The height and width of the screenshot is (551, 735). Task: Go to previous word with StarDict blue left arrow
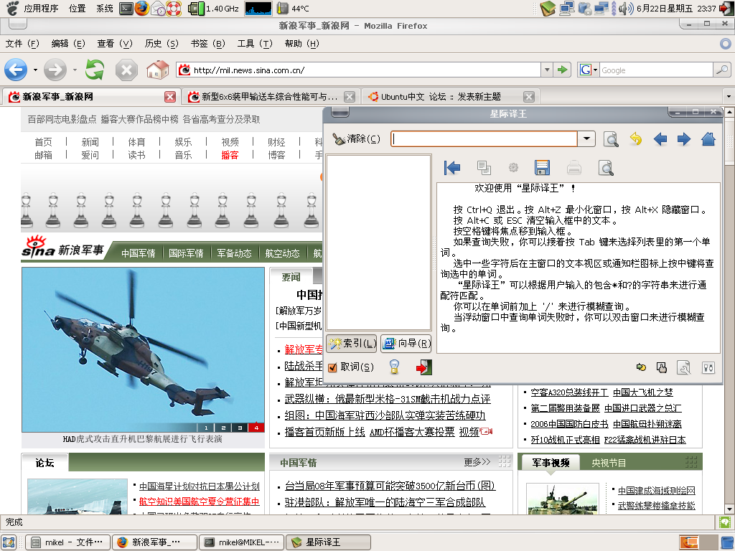tap(660, 139)
